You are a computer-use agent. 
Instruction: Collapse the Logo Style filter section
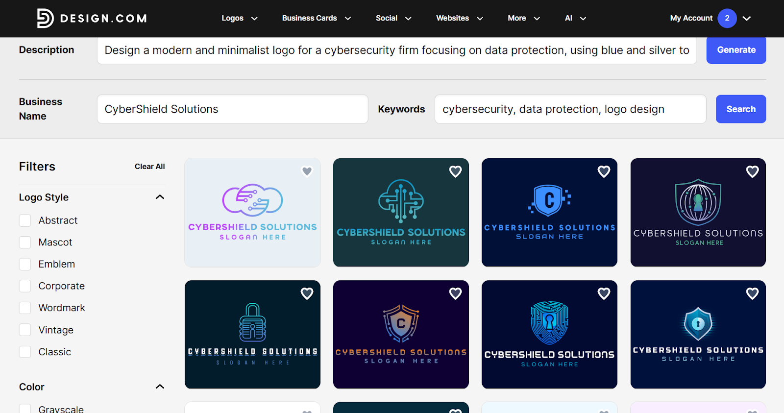pyautogui.click(x=160, y=197)
